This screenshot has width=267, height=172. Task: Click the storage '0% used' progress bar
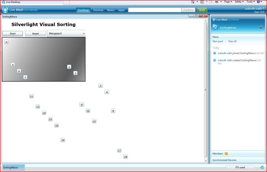pyautogui.click(x=240, y=167)
